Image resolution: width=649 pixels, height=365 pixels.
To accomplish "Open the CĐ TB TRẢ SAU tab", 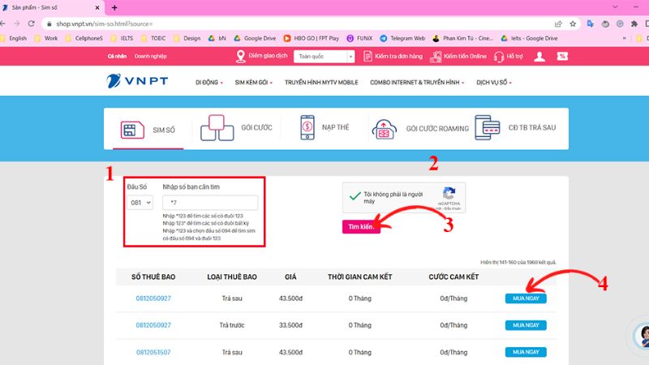I will pyautogui.click(x=515, y=127).
